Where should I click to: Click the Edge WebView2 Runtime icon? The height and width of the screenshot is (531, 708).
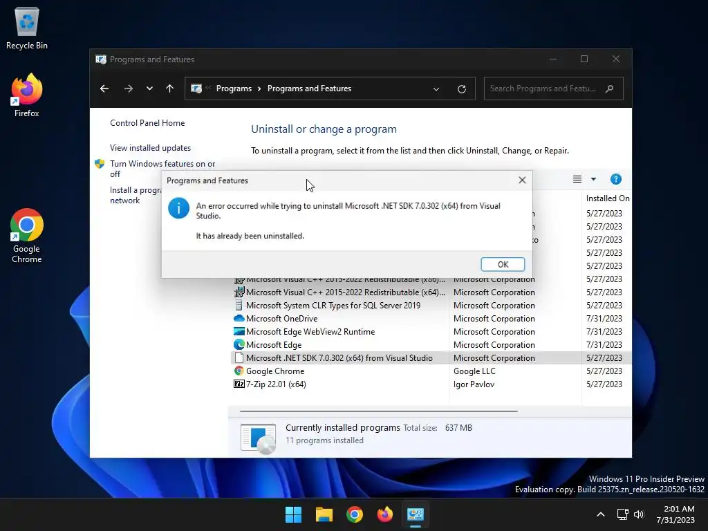pyautogui.click(x=239, y=331)
